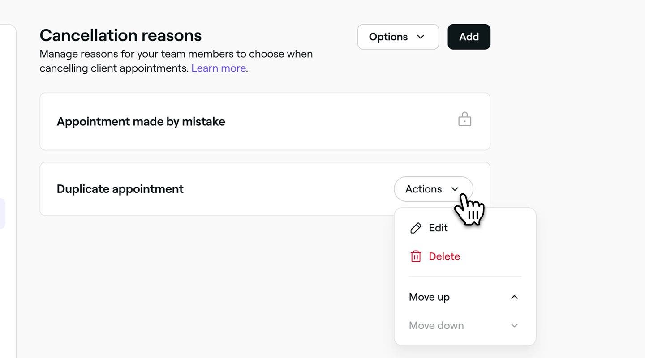Screen dimensions: 645x358
Task: Open the Options dropdown
Action: (398, 37)
